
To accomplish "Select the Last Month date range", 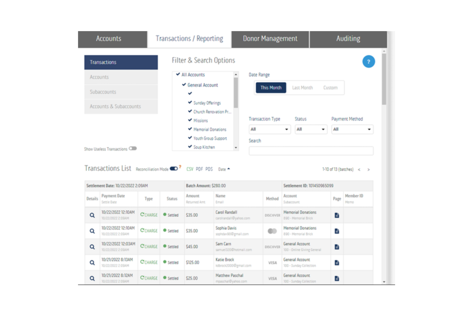I will [x=302, y=87].
